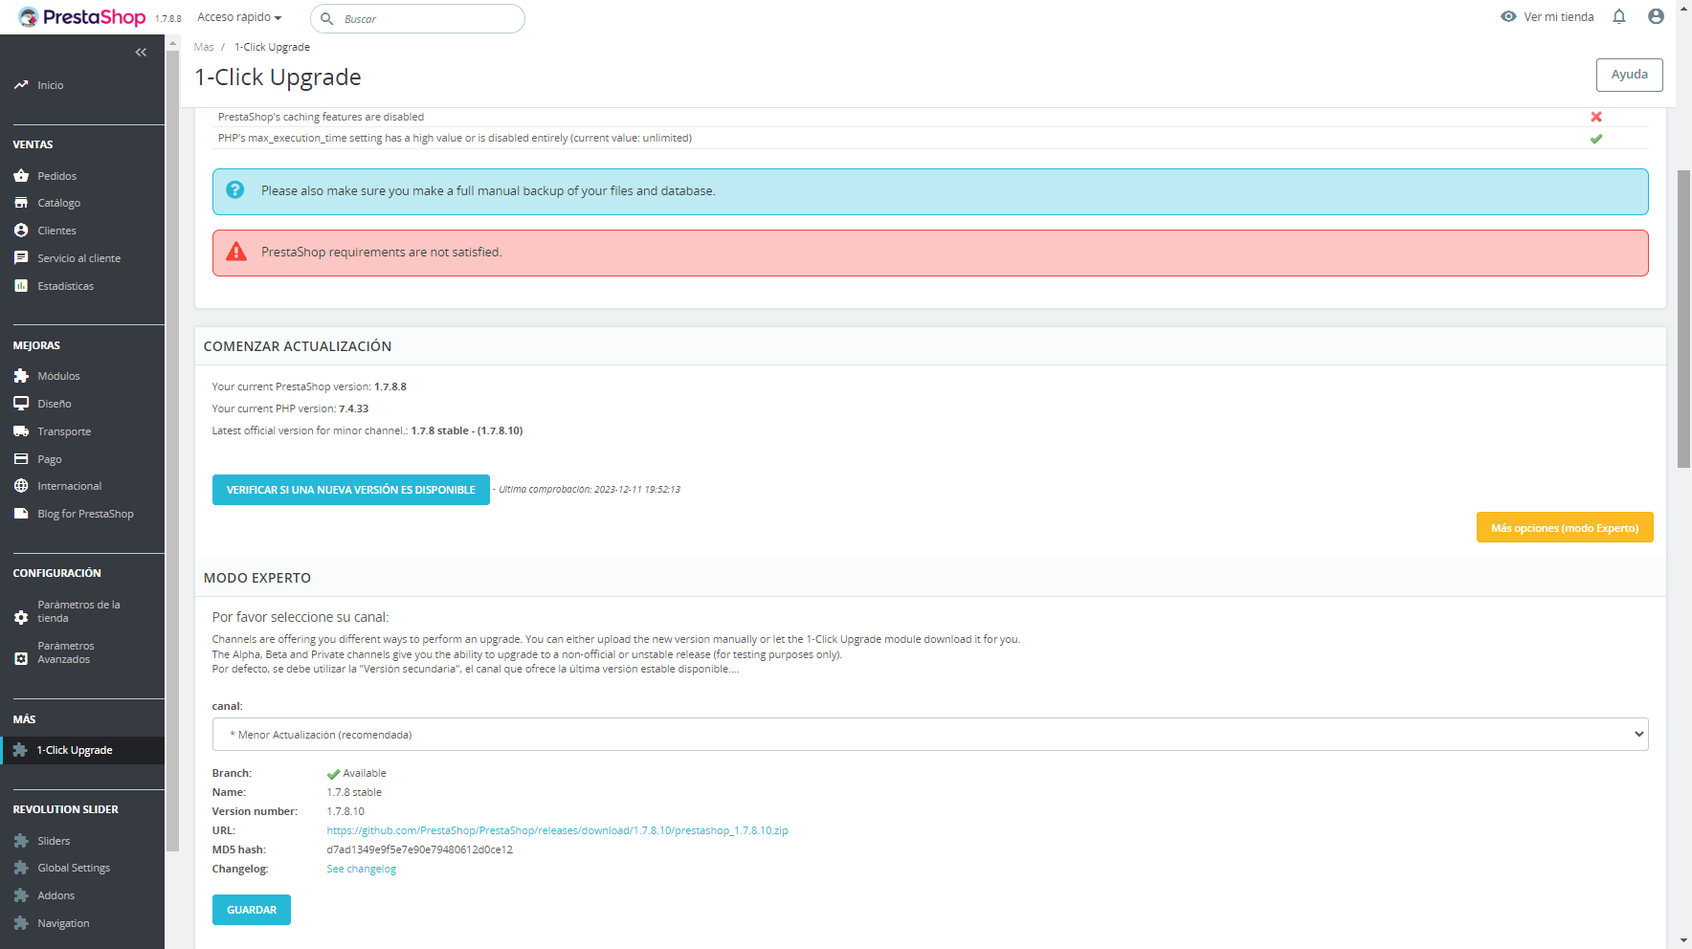Click the main page vertical scrollbar
Screen dimensions: 1692x949
[1684, 320]
